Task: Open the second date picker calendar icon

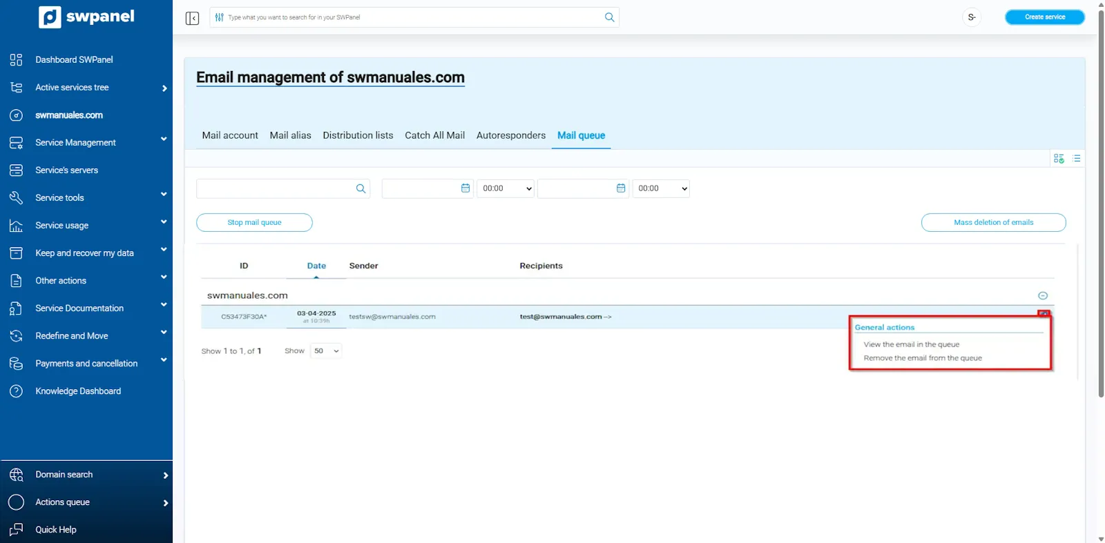Action: 621,188
